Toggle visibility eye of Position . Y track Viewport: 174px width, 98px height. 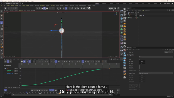tap(16, 70)
